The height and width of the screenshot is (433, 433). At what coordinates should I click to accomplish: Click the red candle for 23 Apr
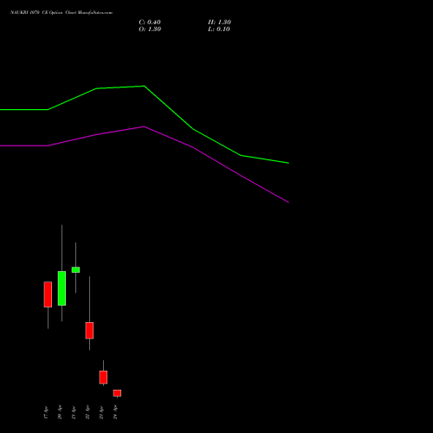pos(103,378)
